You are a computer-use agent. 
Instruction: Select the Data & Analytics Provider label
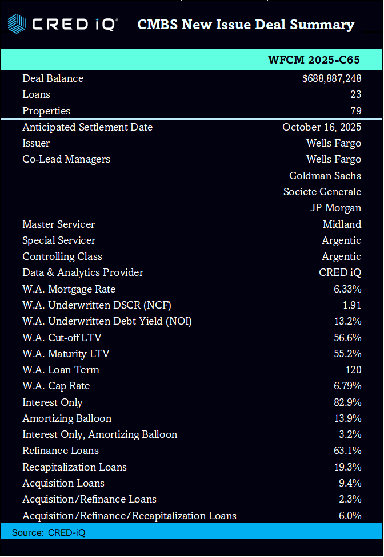[x=83, y=272]
